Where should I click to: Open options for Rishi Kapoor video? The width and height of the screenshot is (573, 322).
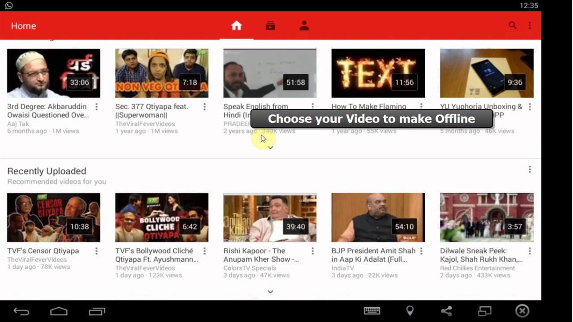(312, 251)
